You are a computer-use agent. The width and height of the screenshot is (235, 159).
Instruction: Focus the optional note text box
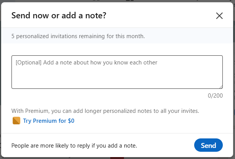pos(117,72)
